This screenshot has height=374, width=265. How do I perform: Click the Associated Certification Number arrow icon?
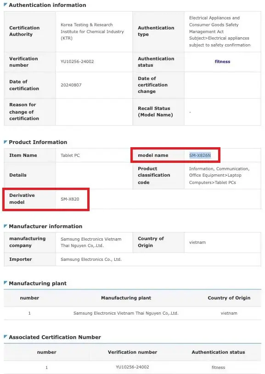click(6, 337)
